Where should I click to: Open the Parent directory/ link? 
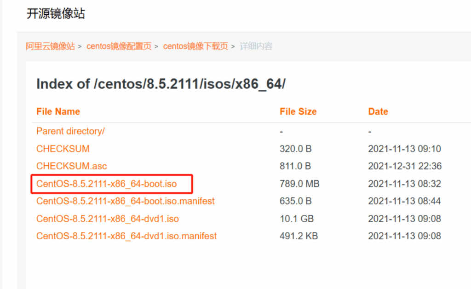pos(70,131)
